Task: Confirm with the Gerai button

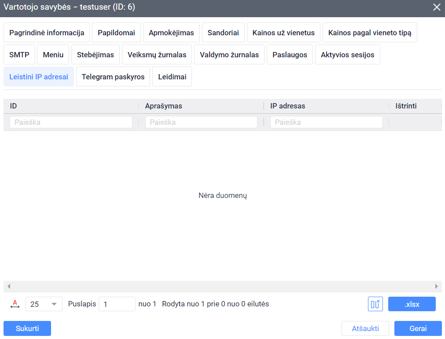Action: pos(418,328)
